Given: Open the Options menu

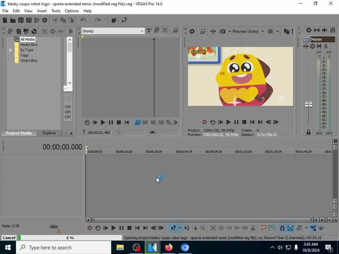Looking at the screenshot, I should [72, 11].
